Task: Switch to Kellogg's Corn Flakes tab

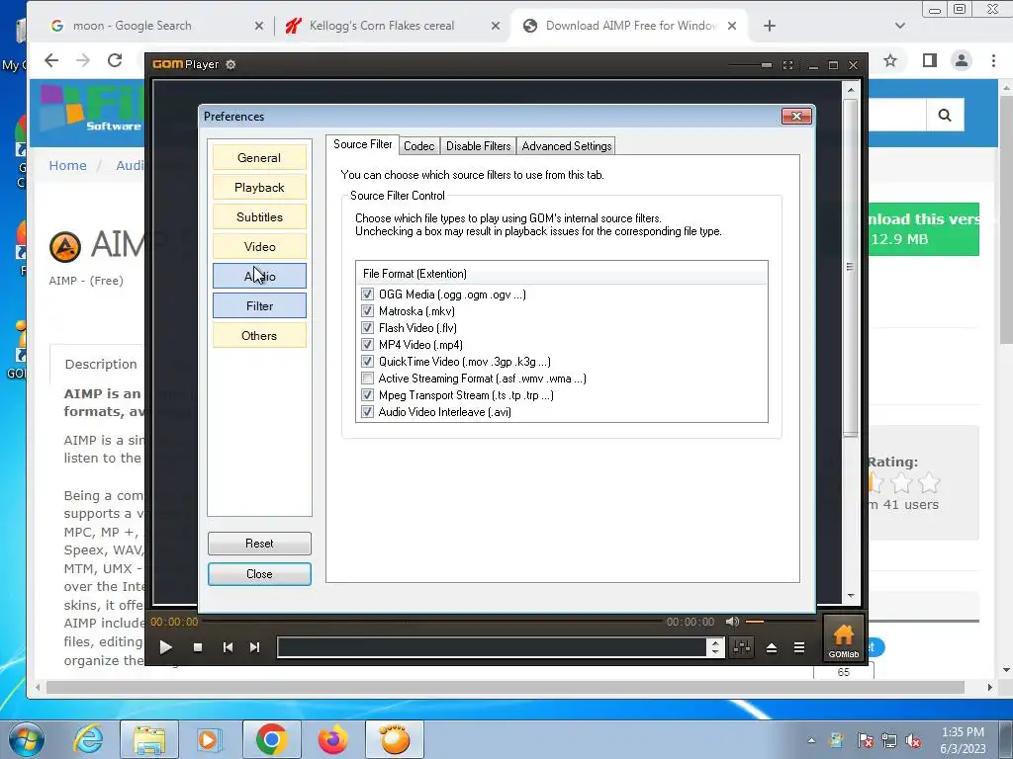Action: point(382,26)
